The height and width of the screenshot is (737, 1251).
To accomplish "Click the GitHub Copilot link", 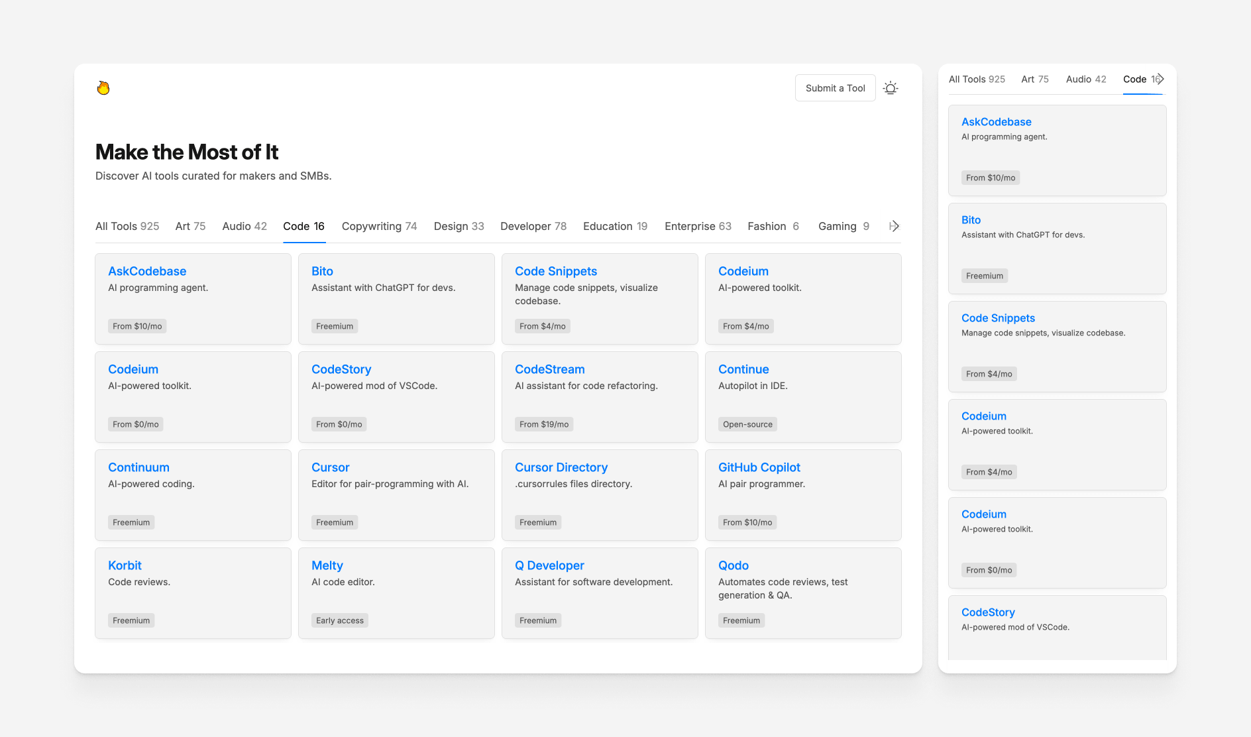I will (759, 467).
